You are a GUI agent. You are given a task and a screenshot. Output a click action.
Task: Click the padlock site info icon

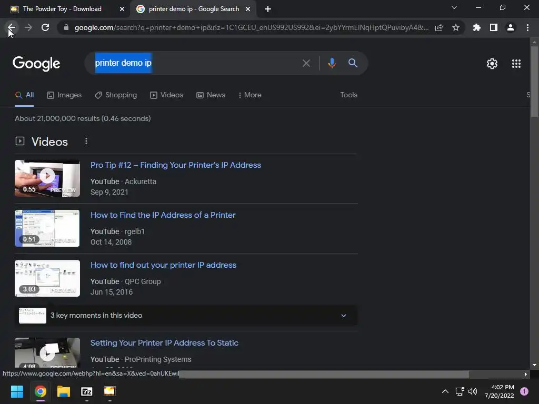click(66, 27)
